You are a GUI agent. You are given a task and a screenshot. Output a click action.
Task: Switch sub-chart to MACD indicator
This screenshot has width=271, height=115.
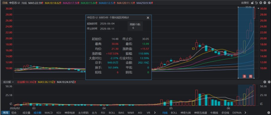pos(48,113)
